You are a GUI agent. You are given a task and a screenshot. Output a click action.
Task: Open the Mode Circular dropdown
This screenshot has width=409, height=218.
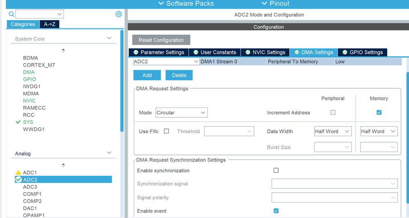click(182, 112)
